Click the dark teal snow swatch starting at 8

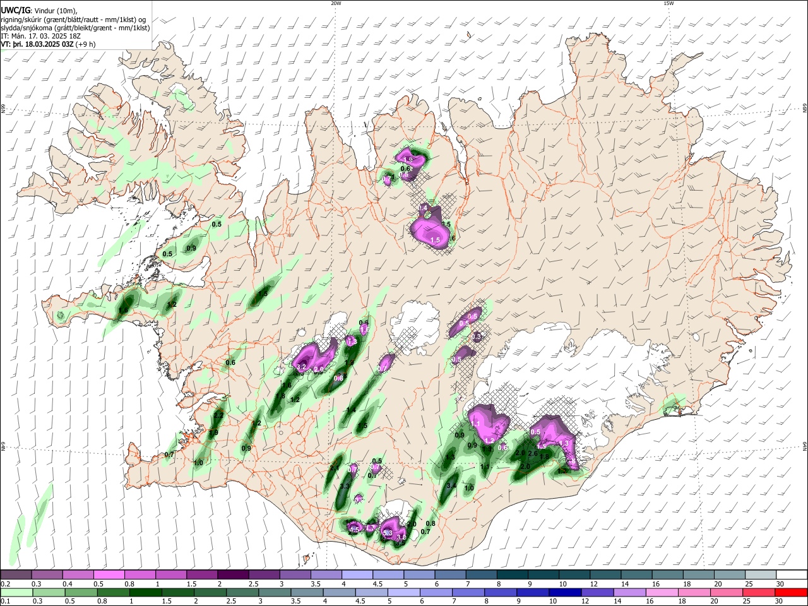(511, 574)
